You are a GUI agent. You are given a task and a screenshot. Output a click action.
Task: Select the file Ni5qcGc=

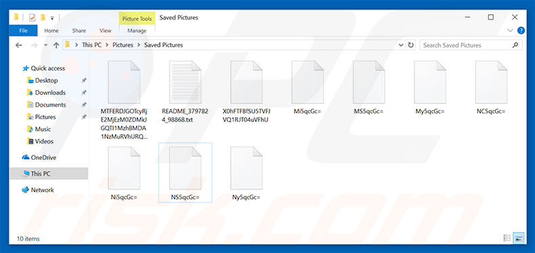point(124,173)
